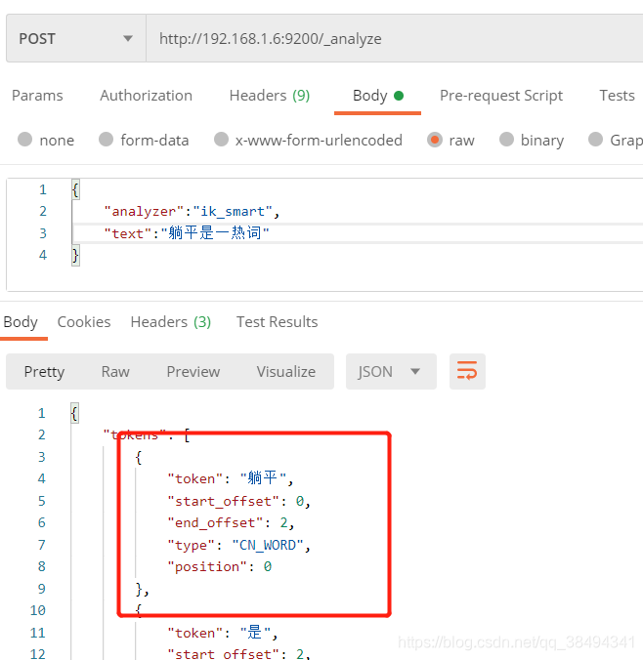Open the Pre-request Script tab
The width and height of the screenshot is (643, 660).
[x=500, y=96]
